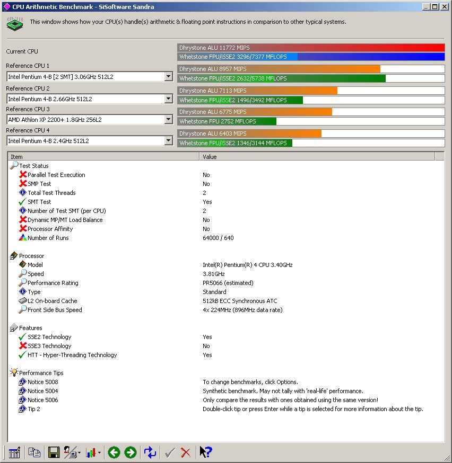The width and height of the screenshot is (452, 463).
Task: Click red X icon beside Processor Affinity
Action: [23, 228]
